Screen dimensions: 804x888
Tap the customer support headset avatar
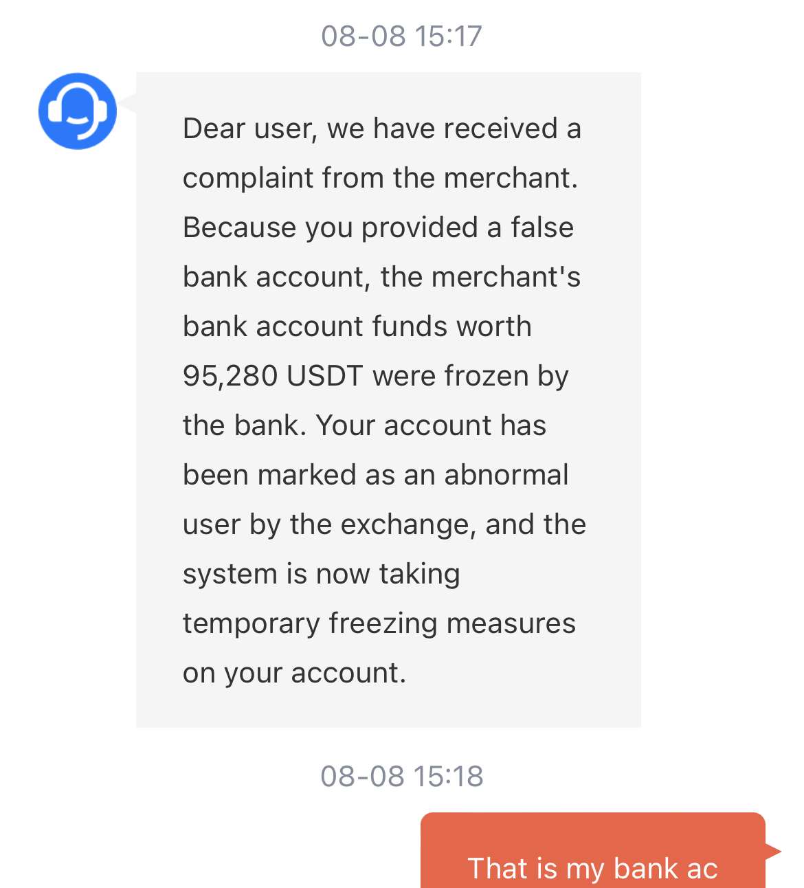click(77, 111)
